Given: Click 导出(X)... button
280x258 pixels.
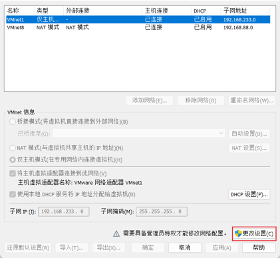Looking at the screenshot, I should [108, 247].
